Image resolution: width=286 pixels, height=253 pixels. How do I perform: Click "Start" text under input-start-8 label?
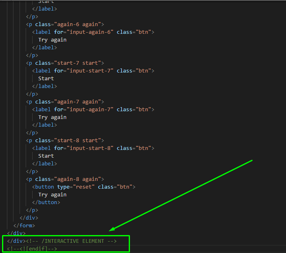[46, 156]
